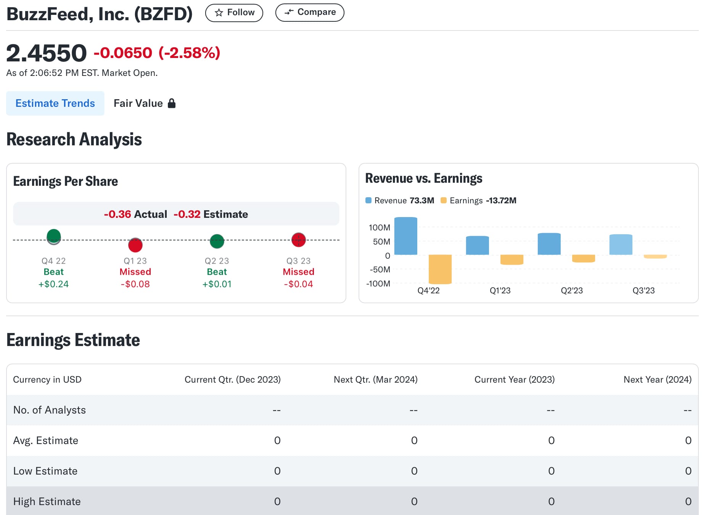The width and height of the screenshot is (703, 515).
Task: Click the Low Estimate row label
Action: click(45, 471)
